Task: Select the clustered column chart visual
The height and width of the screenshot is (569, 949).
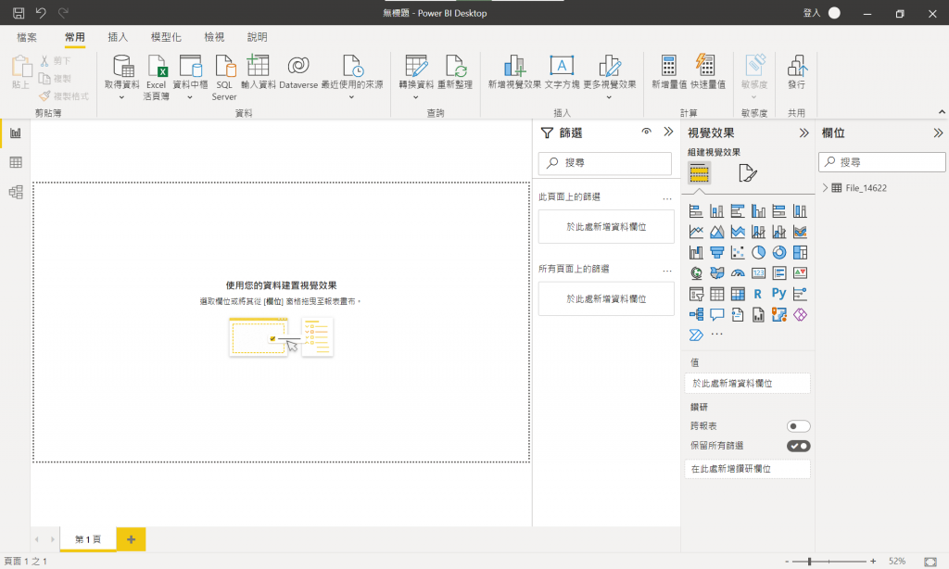Action: pyautogui.click(x=758, y=210)
